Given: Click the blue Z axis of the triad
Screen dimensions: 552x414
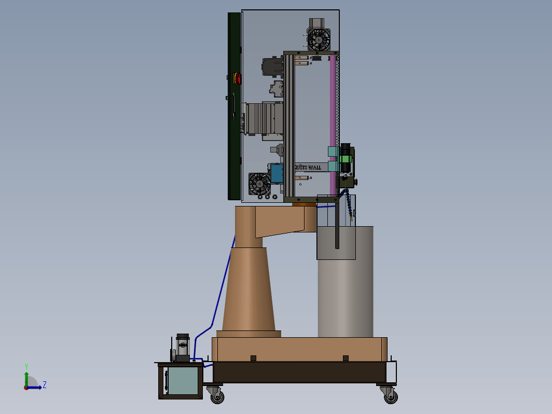Looking at the screenshot, I should pyautogui.click(x=34, y=388).
